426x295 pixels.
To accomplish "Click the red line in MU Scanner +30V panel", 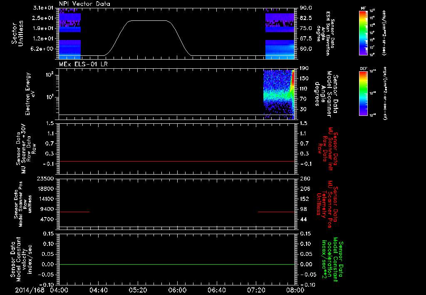I will click(x=177, y=161).
